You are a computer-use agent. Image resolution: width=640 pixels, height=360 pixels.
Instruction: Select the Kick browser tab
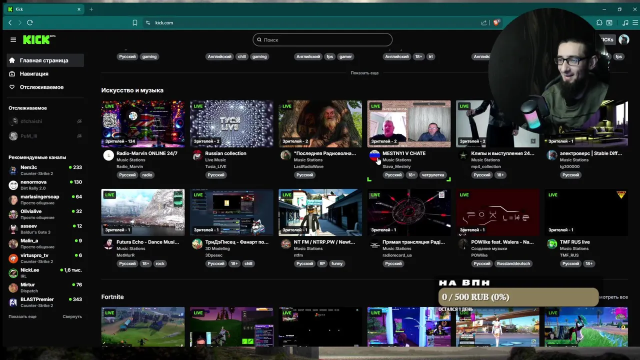coord(44,9)
